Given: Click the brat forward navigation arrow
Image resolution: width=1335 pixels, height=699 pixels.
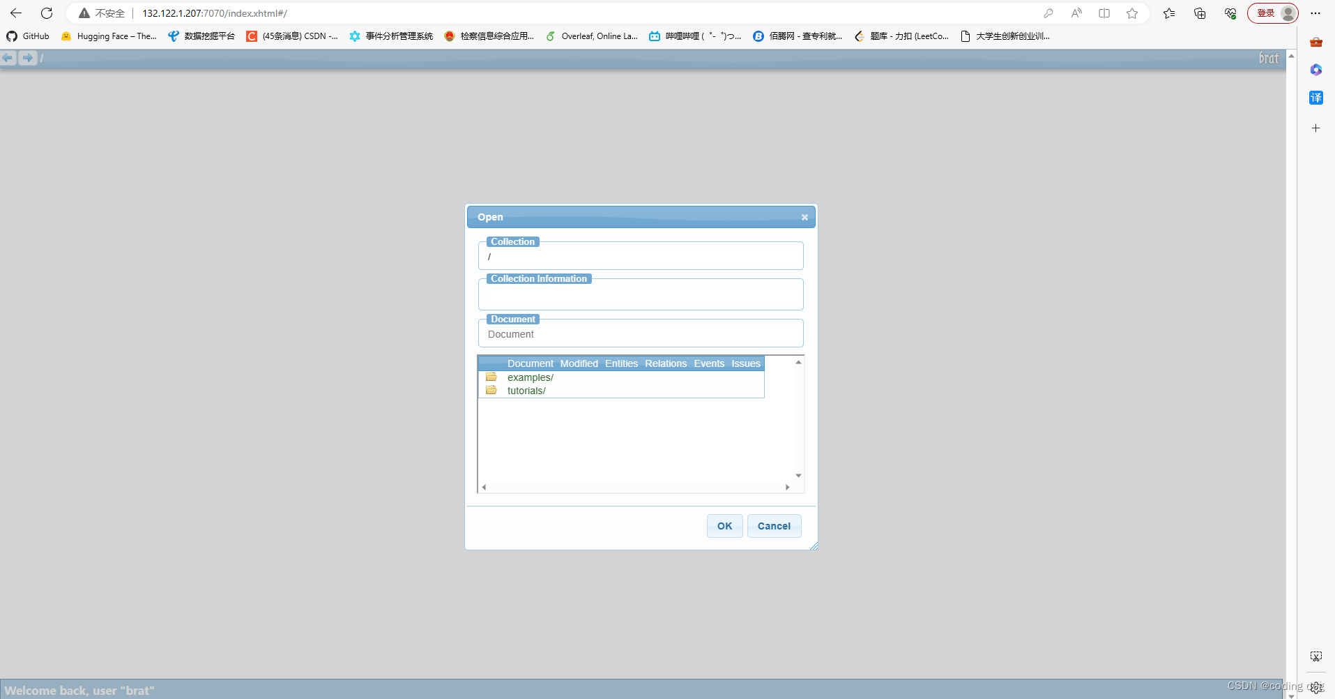Looking at the screenshot, I should point(27,58).
